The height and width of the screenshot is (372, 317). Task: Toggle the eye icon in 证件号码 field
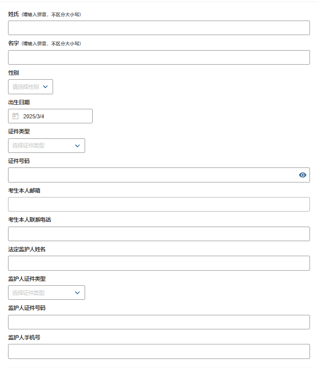click(302, 175)
